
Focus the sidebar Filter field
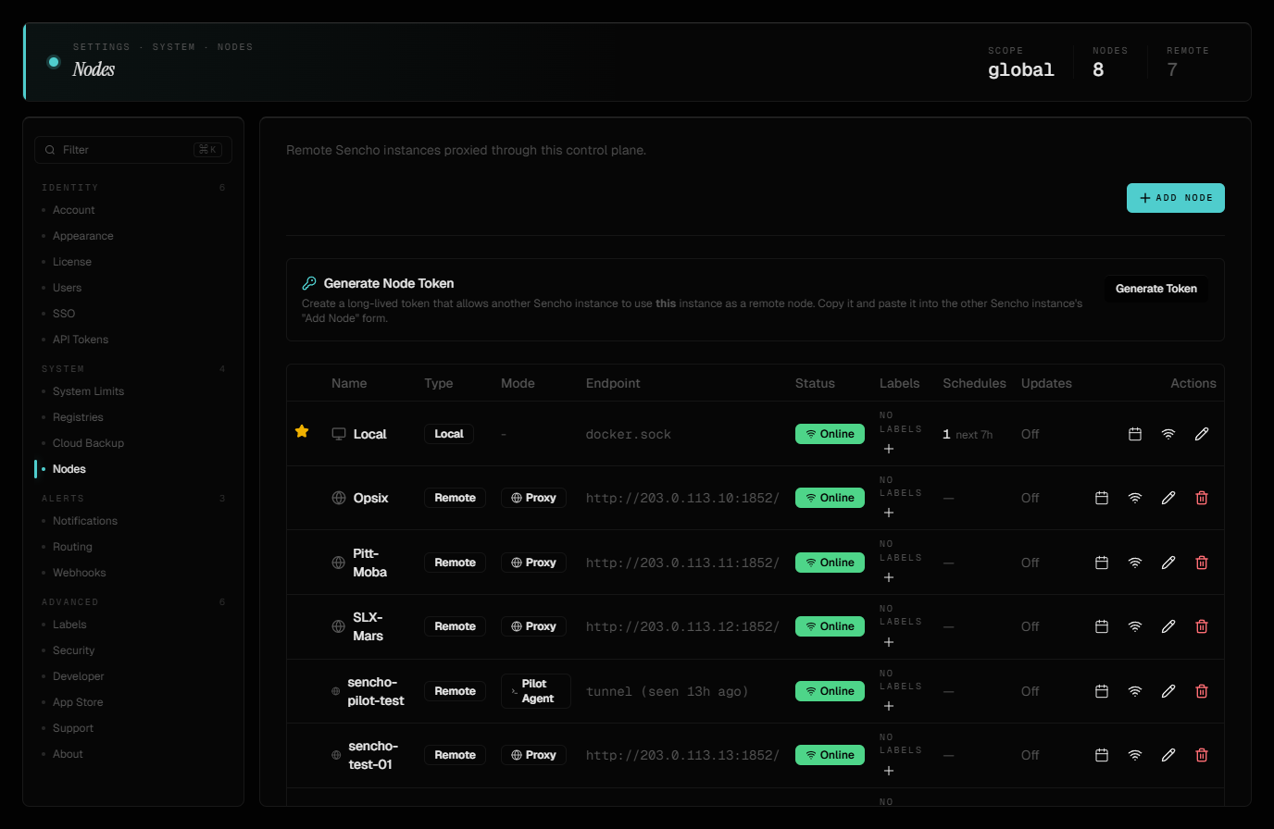point(133,150)
